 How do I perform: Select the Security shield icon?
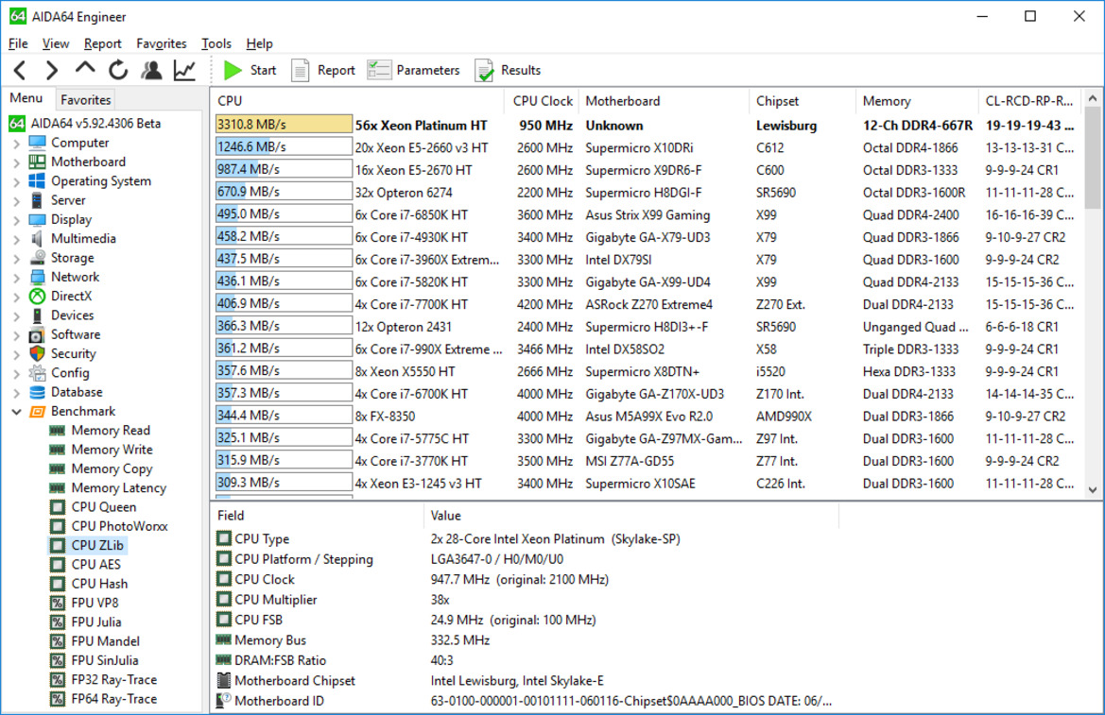38,353
